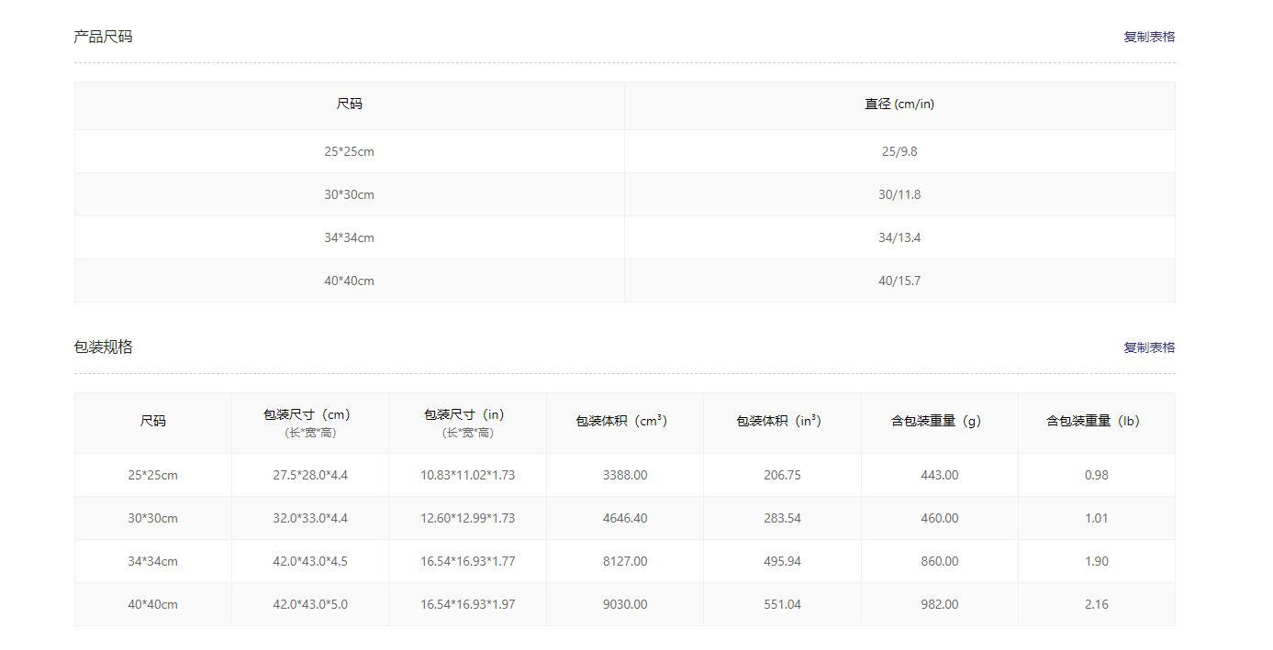Select the 42.0*43.0*4.5 cell

coord(310,561)
